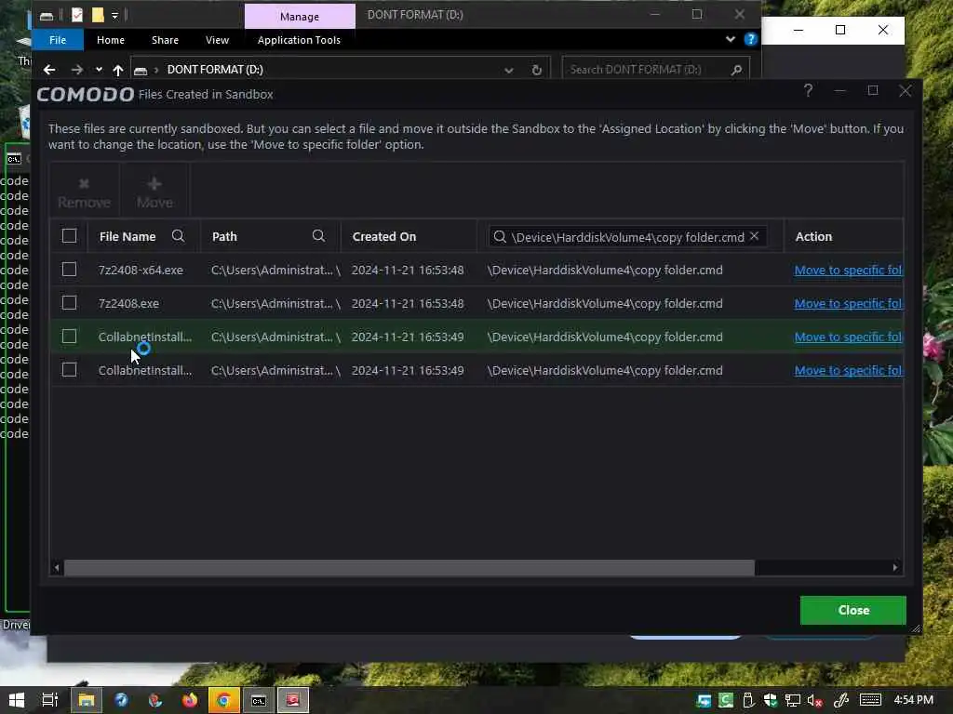The height and width of the screenshot is (714, 953).
Task: Open the File tab in Explorer
Action: coord(58,40)
